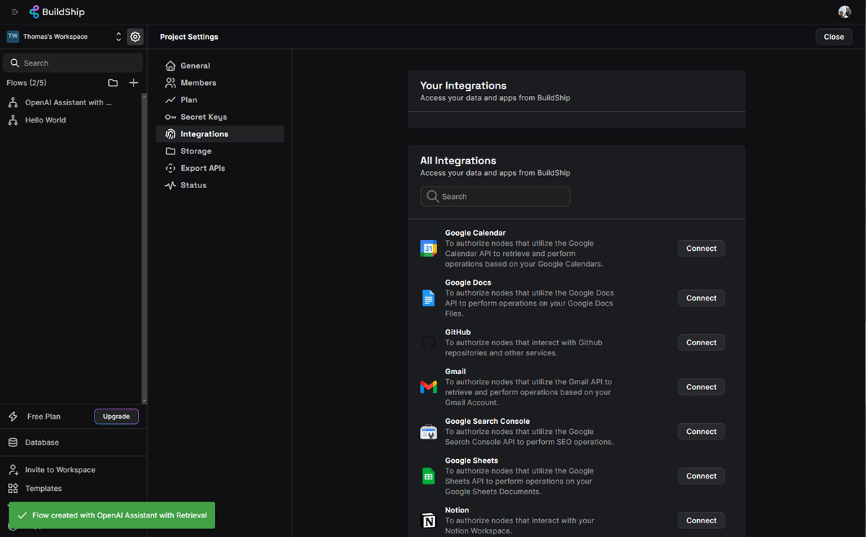This screenshot has width=866, height=537.
Task: Open the General settings tab
Action: 195,66
